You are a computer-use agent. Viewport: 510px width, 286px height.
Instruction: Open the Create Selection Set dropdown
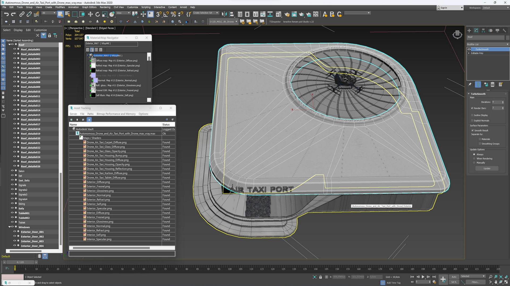point(205,13)
